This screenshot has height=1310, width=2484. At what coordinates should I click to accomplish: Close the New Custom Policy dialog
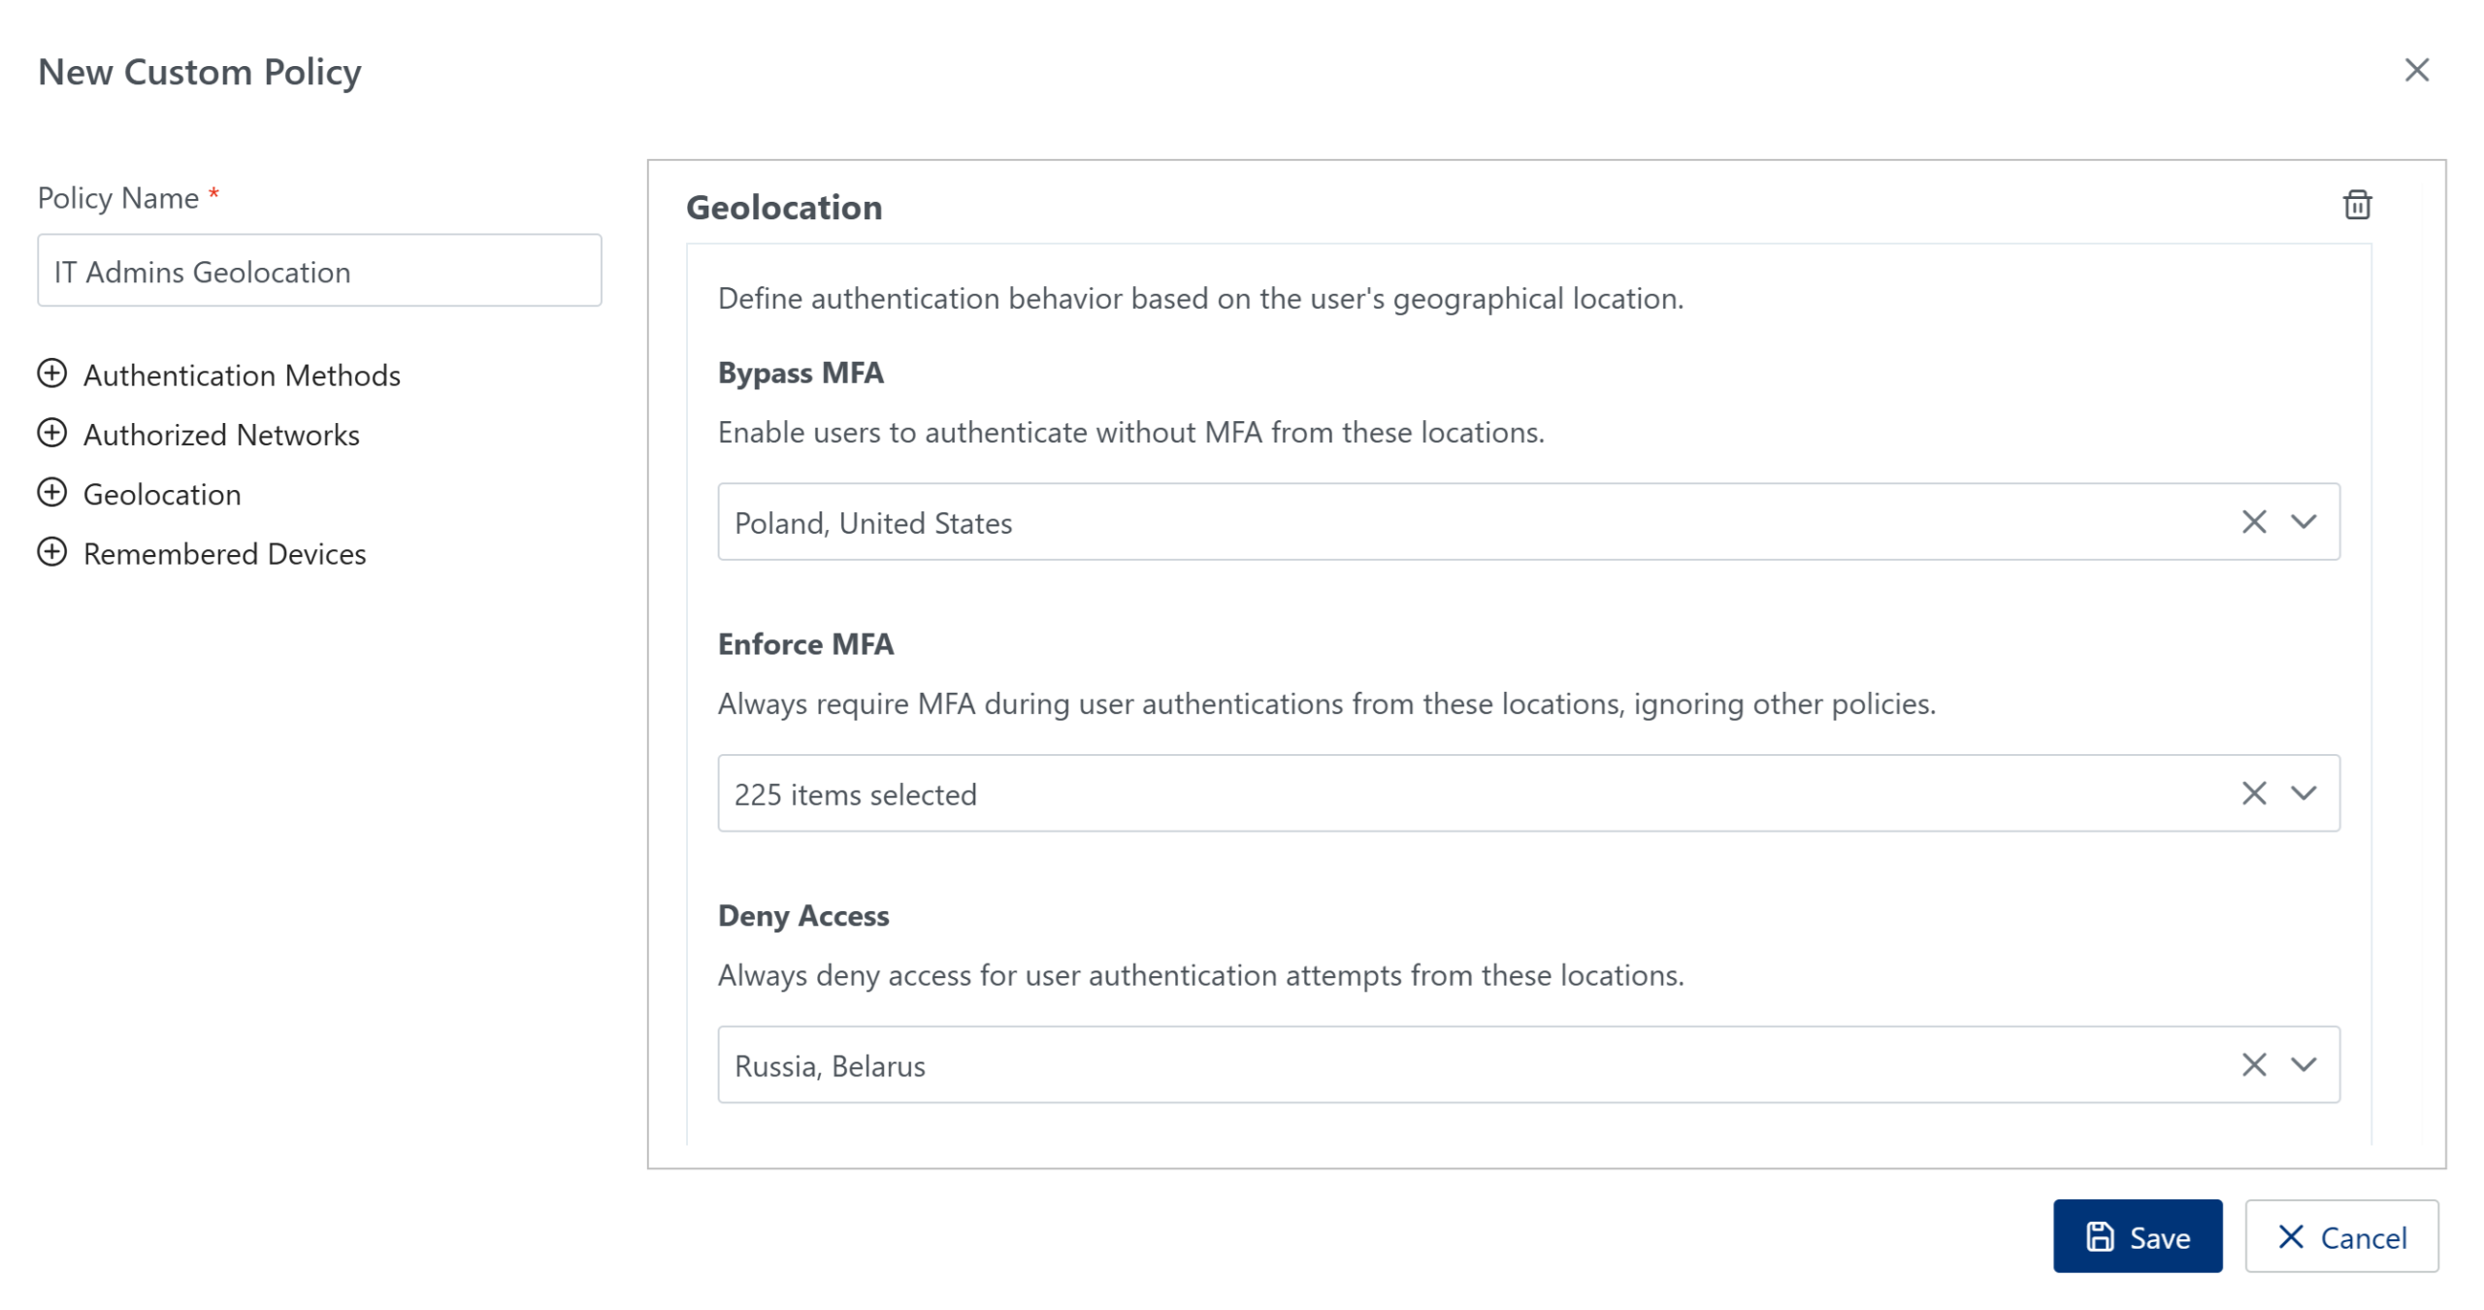click(2415, 70)
